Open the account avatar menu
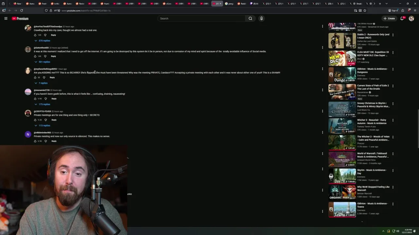 (411, 19)
